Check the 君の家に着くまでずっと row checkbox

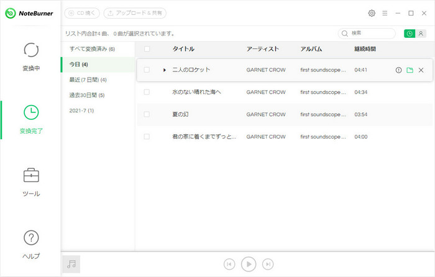click(147, 137)
